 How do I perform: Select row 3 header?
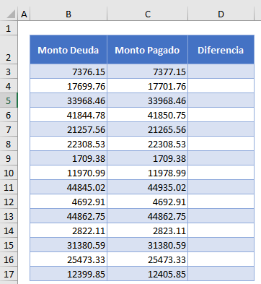coord(9,72)
